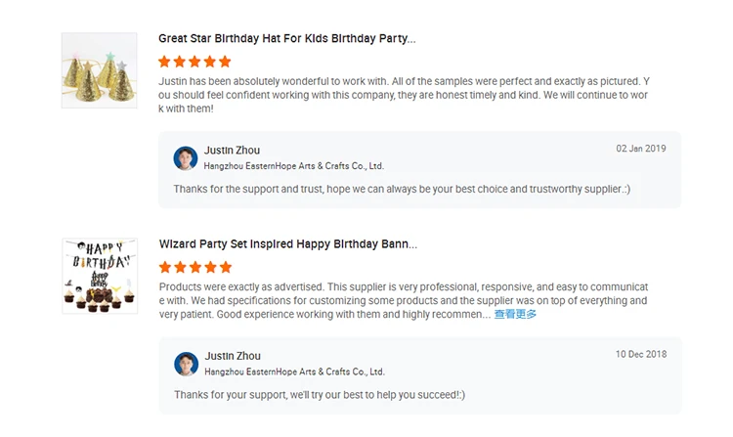The height and width of the screenshot is (437, 733).
Task: Expand the review with the 查看更多 link
Action: click(x=515, y=315)
